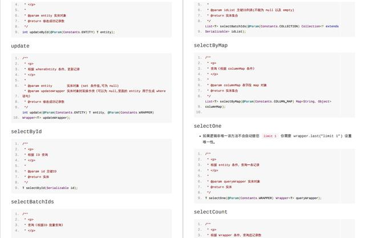365x238 pixels.
Task: Click the '根据 entity 条件, 查询一条记录' comment line
Action: [233, 165]
